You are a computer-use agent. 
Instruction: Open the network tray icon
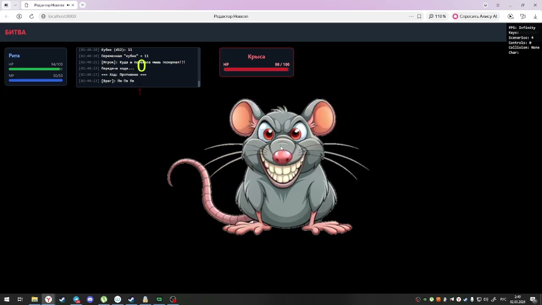(479, 299)
